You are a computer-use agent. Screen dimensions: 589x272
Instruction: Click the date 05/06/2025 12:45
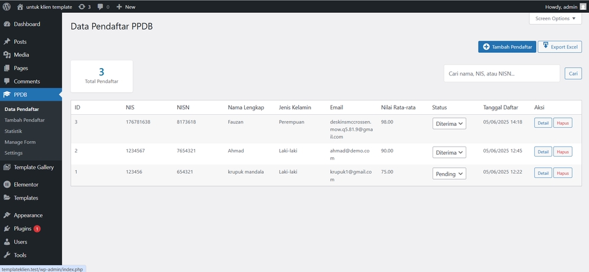click(x=502, y=150)
